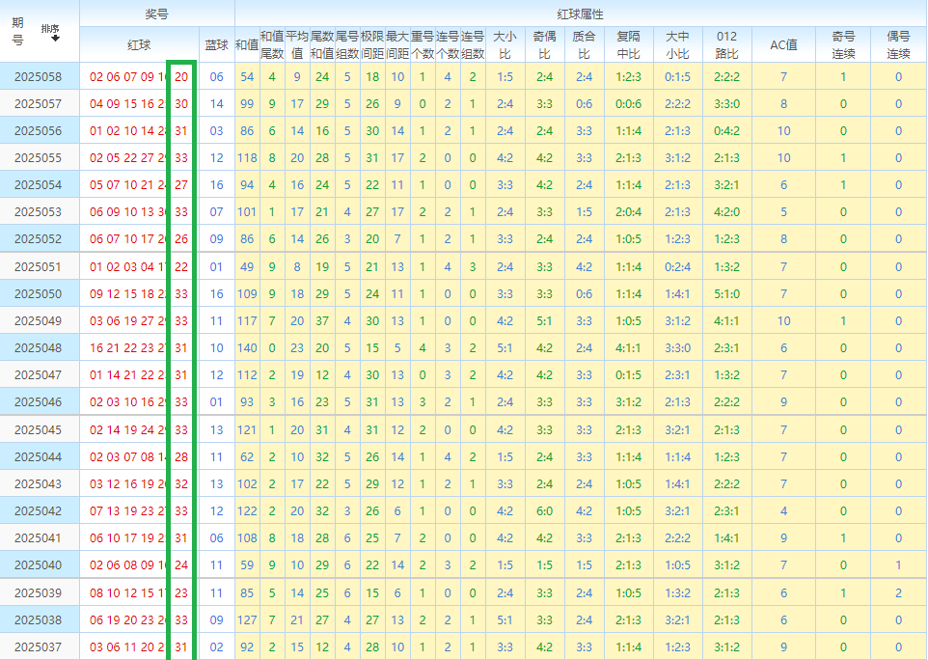928x660 pixels.
Task: Select period 2025045 row label
Action: (x=38, y=429)
